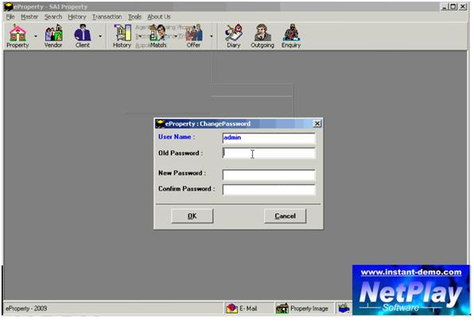This screenshot has width=474, height=326.
Task: Click the Property Image status bar icon
Action: [x=282, y=309]
